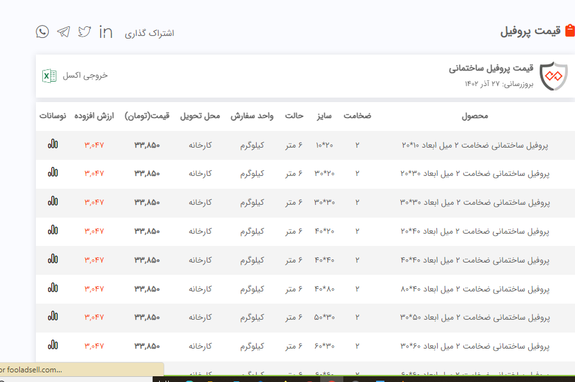Image resolution: width=575 pixels, height=382 pixels.
Task: View chart icon for 40*40 profile
Action: point(53,259)
